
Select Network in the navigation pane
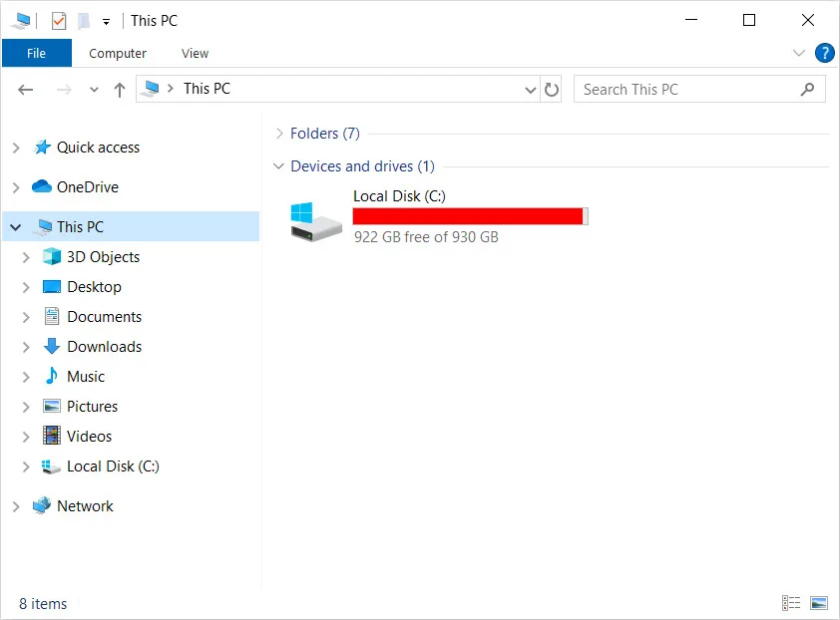(85, 506)
